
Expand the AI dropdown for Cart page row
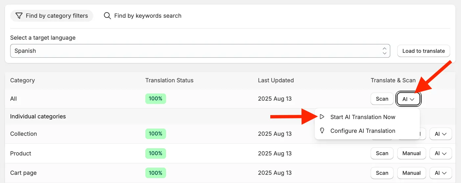[441, 173]
